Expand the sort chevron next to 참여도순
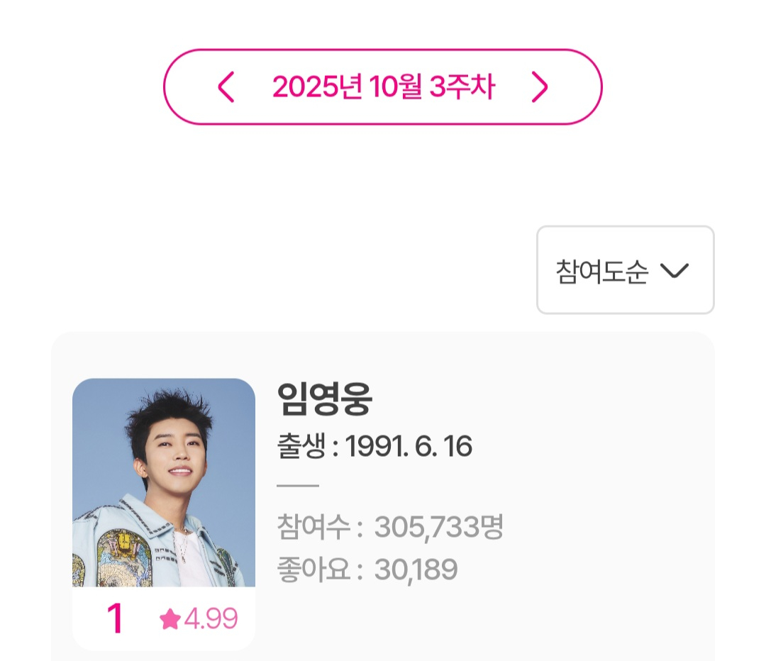 click(674, 271)
